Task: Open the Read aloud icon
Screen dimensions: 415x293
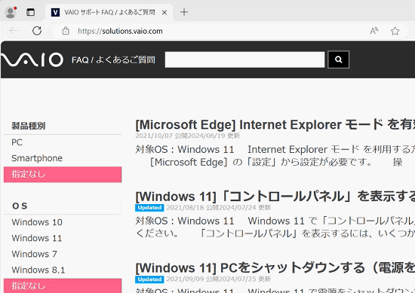Action: tap(373, 31)
